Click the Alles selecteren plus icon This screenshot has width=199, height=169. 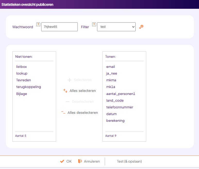pyautogui.click(x=65, y=91)
